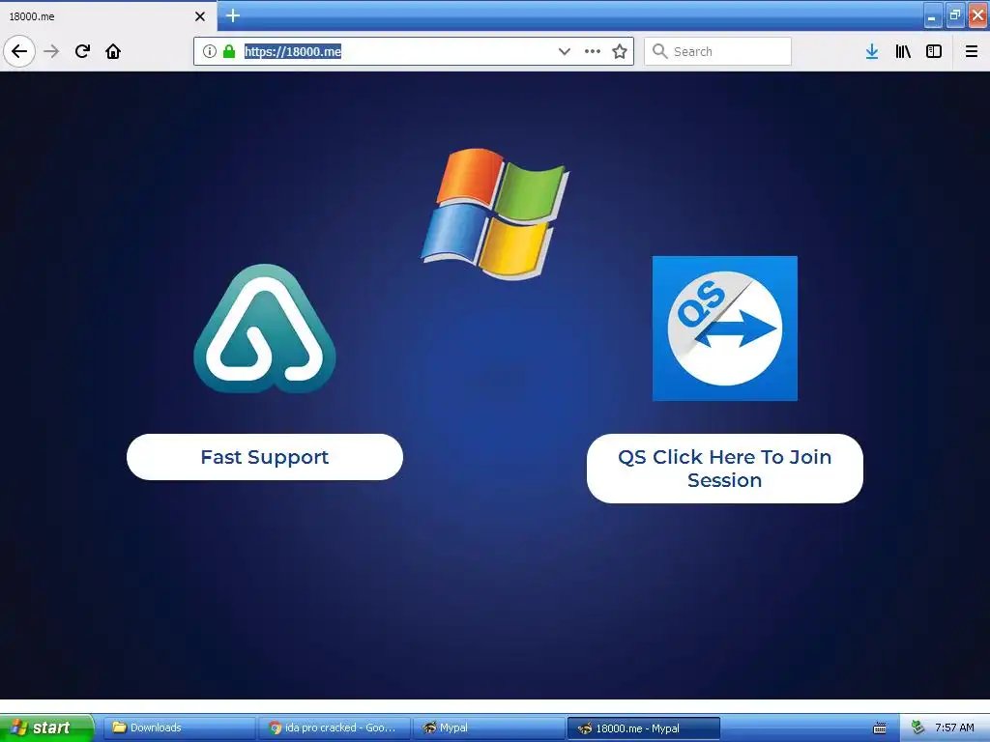Select 18000.me - Mypal taskbar button
The height and width of the screenshot is (742, 990).
(643, 728)
